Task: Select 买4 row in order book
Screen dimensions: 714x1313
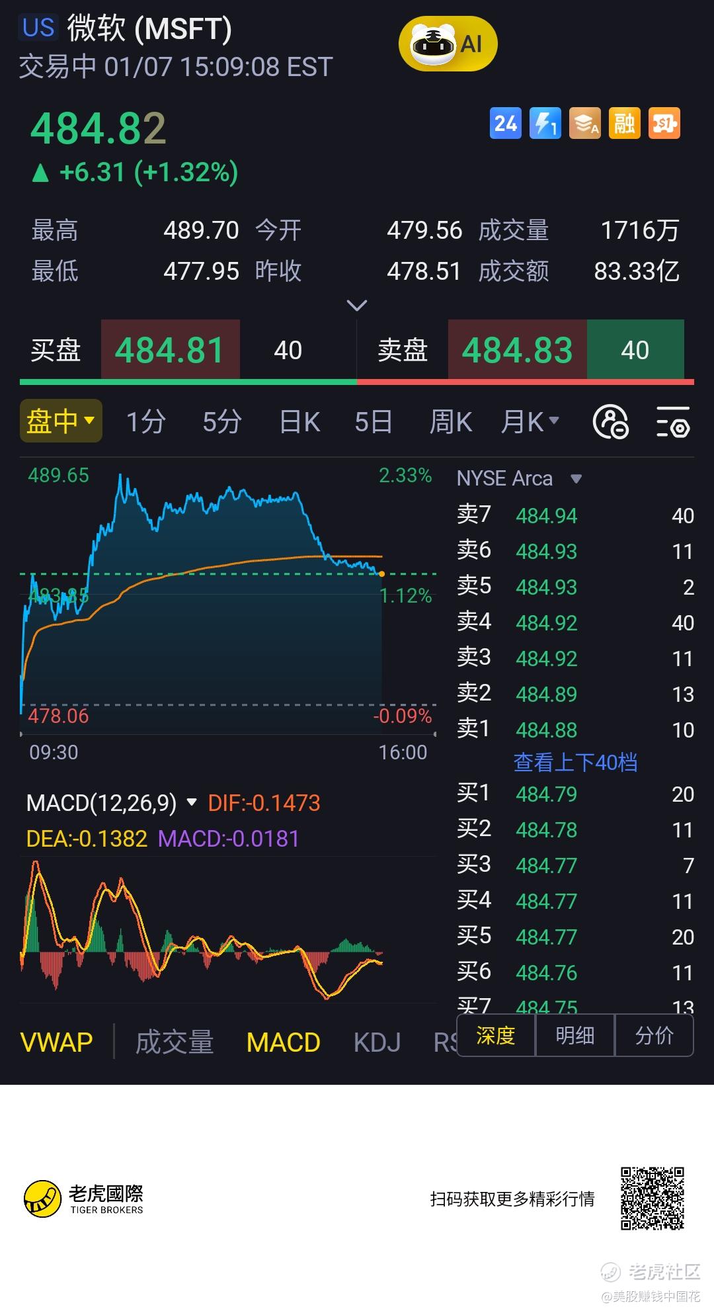Action: (575, 901)
